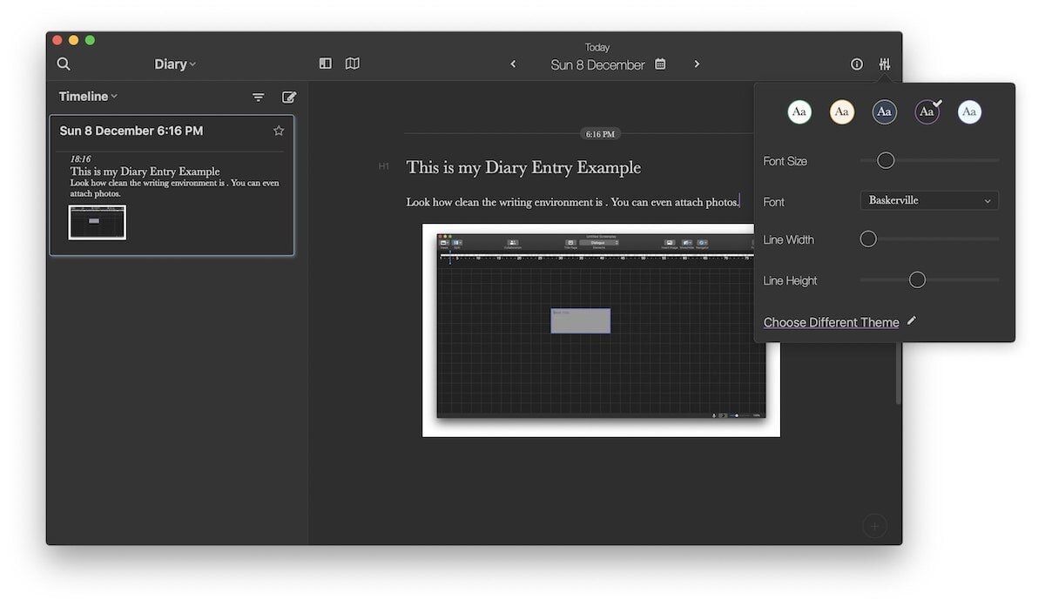Viewport: 1045px width, 606px height.
Task: Go to the next day with the arrow
Action: (697, 64)
